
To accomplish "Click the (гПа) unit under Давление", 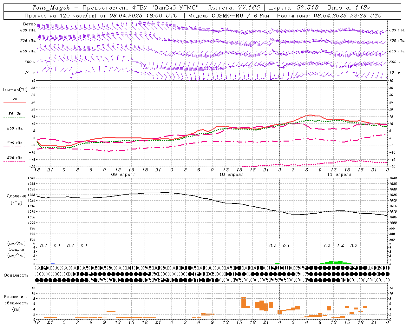I will 16,203.
